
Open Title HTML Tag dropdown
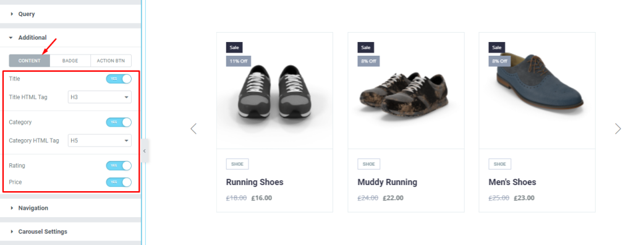tap(100, 97)
